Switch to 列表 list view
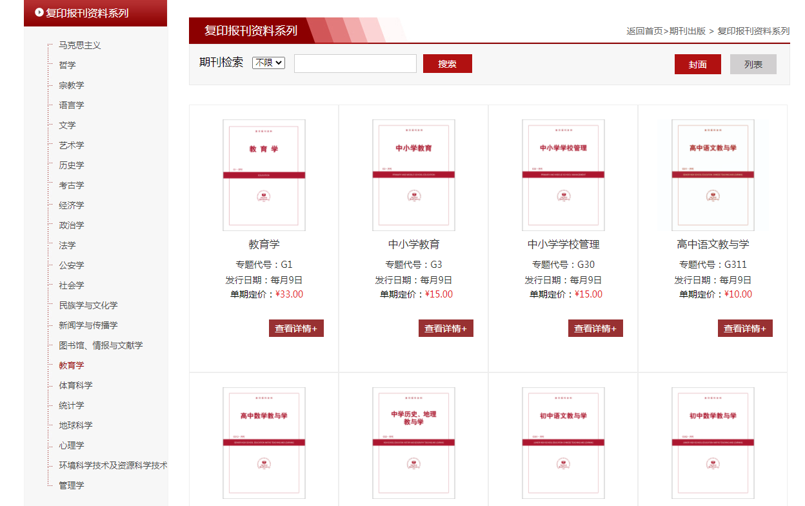This screenshot has width=805, height=506. pyautogui.click(x=753, y=65)
